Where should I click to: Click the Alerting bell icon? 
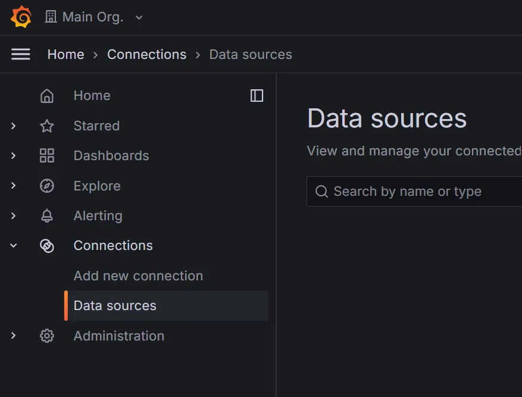(47, 215)
